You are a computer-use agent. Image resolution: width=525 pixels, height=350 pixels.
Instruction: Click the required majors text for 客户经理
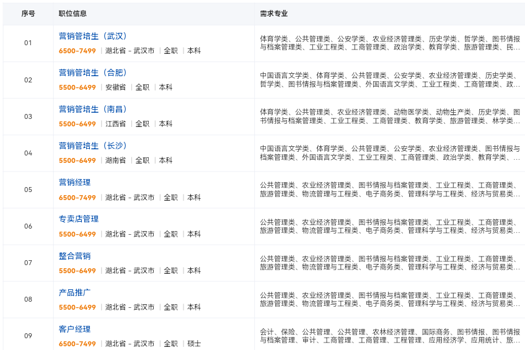coord(389,336)
